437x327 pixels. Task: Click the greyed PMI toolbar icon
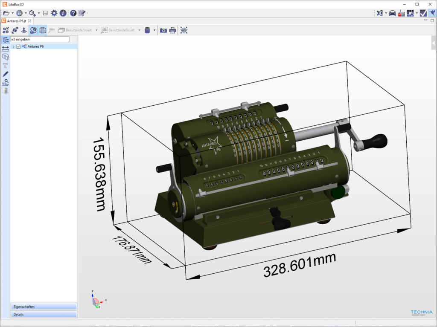coord(52,30)
